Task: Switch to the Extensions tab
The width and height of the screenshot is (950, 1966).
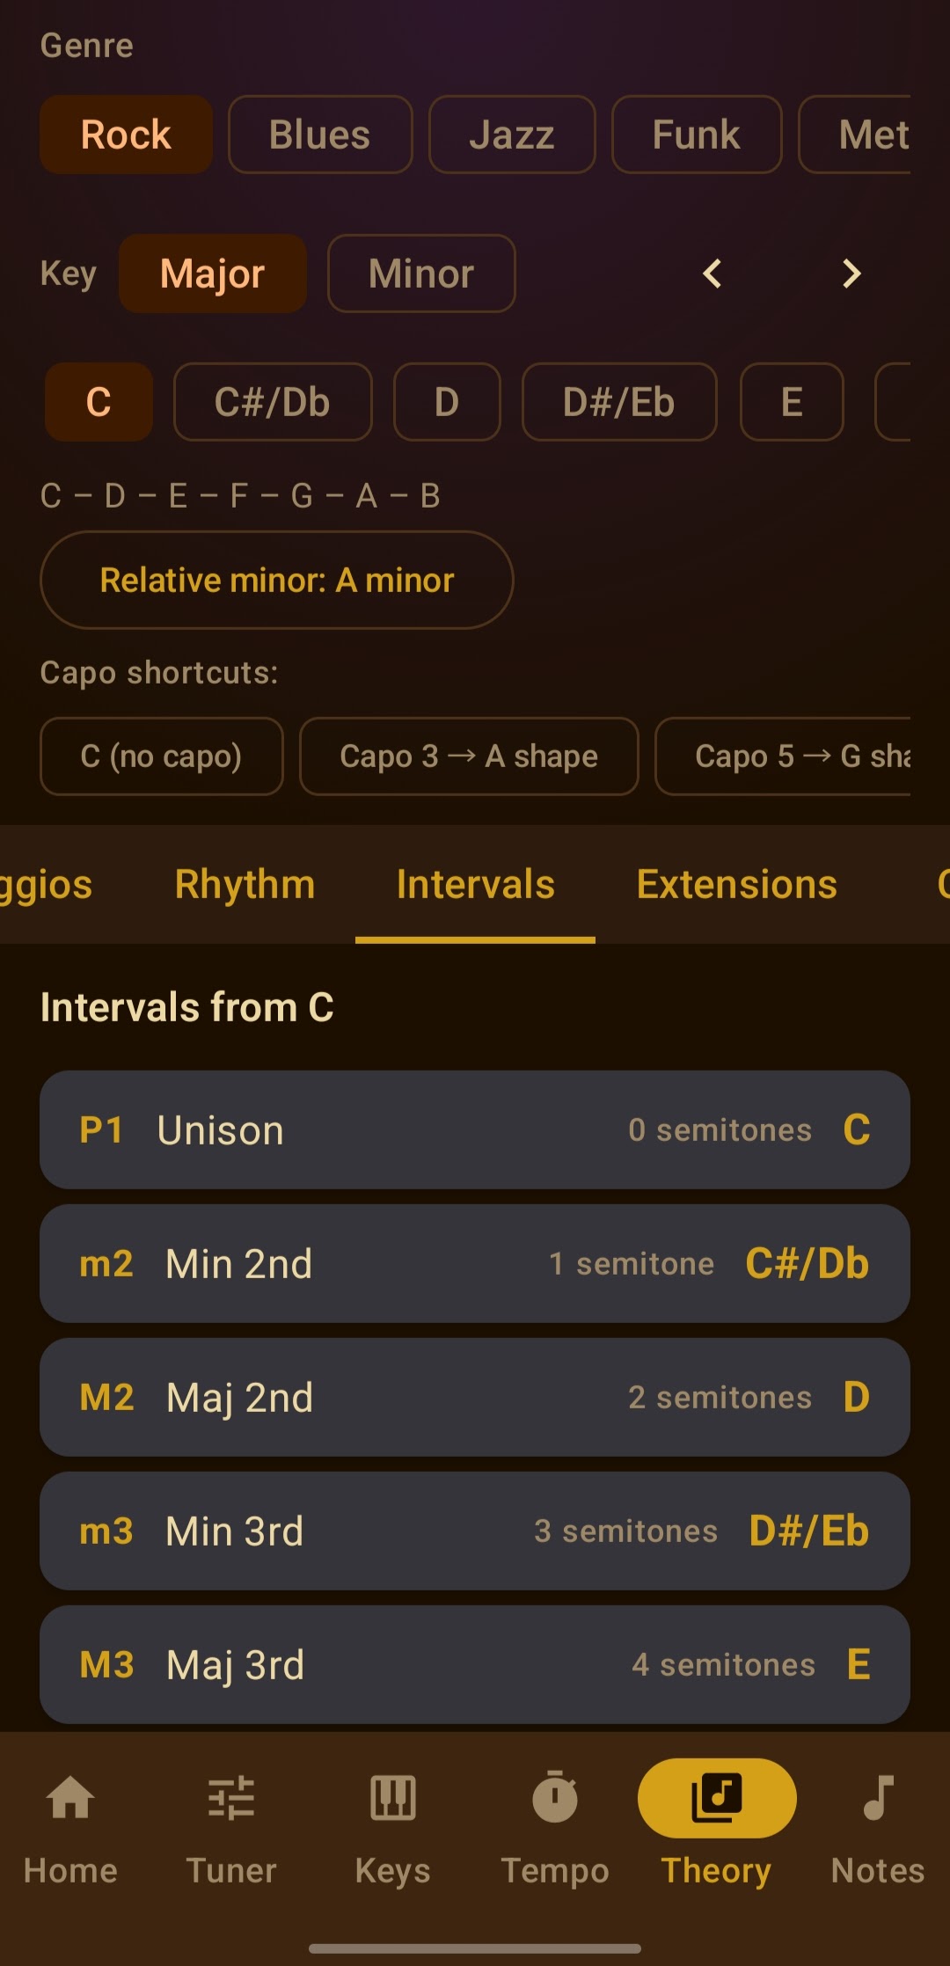Action: pyautogui.click(x=736, y=884)
